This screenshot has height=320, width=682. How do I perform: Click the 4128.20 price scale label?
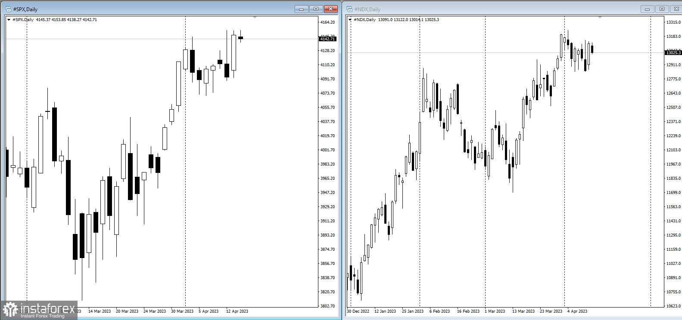click(327, 51)
